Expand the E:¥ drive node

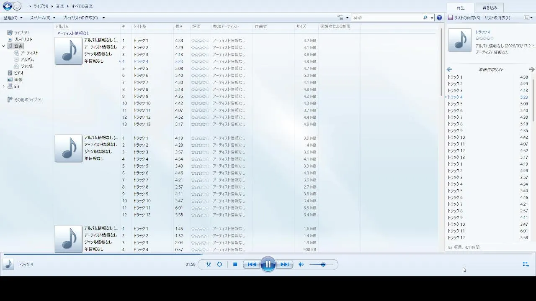point(4,86)
